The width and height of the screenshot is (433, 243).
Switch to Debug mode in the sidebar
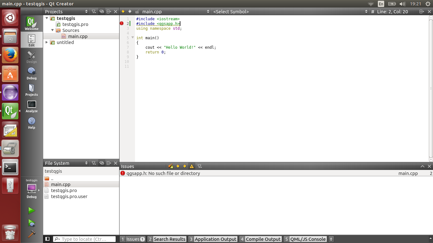(x=31, y=73)
